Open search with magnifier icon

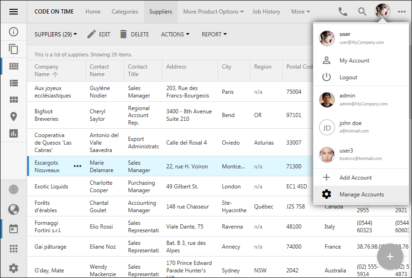[362, 12]
